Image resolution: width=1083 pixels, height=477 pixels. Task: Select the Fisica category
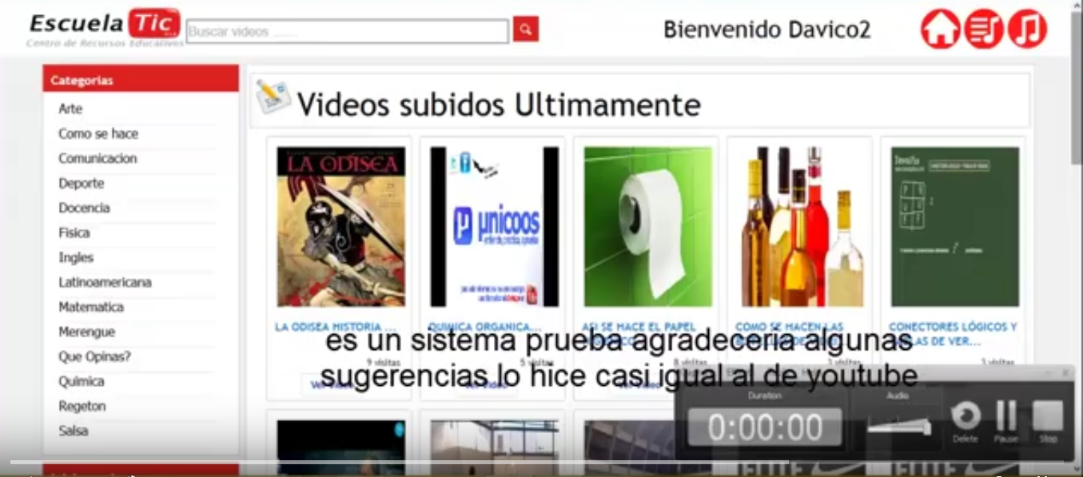coord(74,233)
